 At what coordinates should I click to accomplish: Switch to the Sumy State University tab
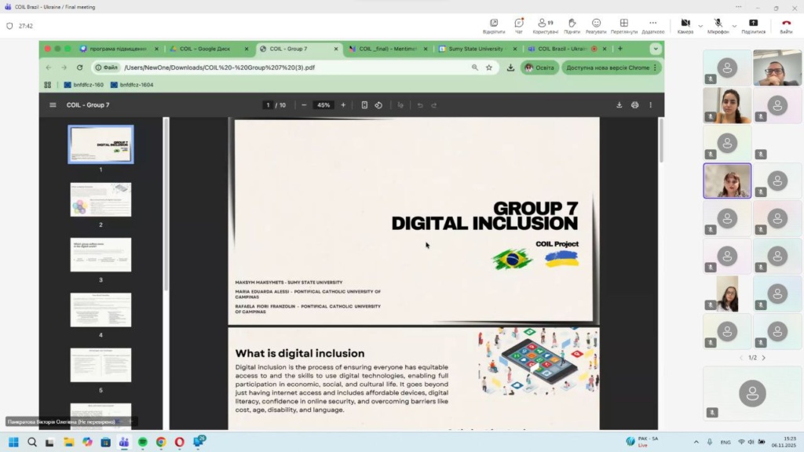pyautogui.click(x=475, y=49)
